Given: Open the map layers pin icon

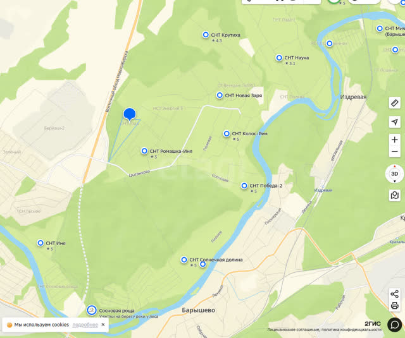Looking at the screenshot, I should coord(395,195).
